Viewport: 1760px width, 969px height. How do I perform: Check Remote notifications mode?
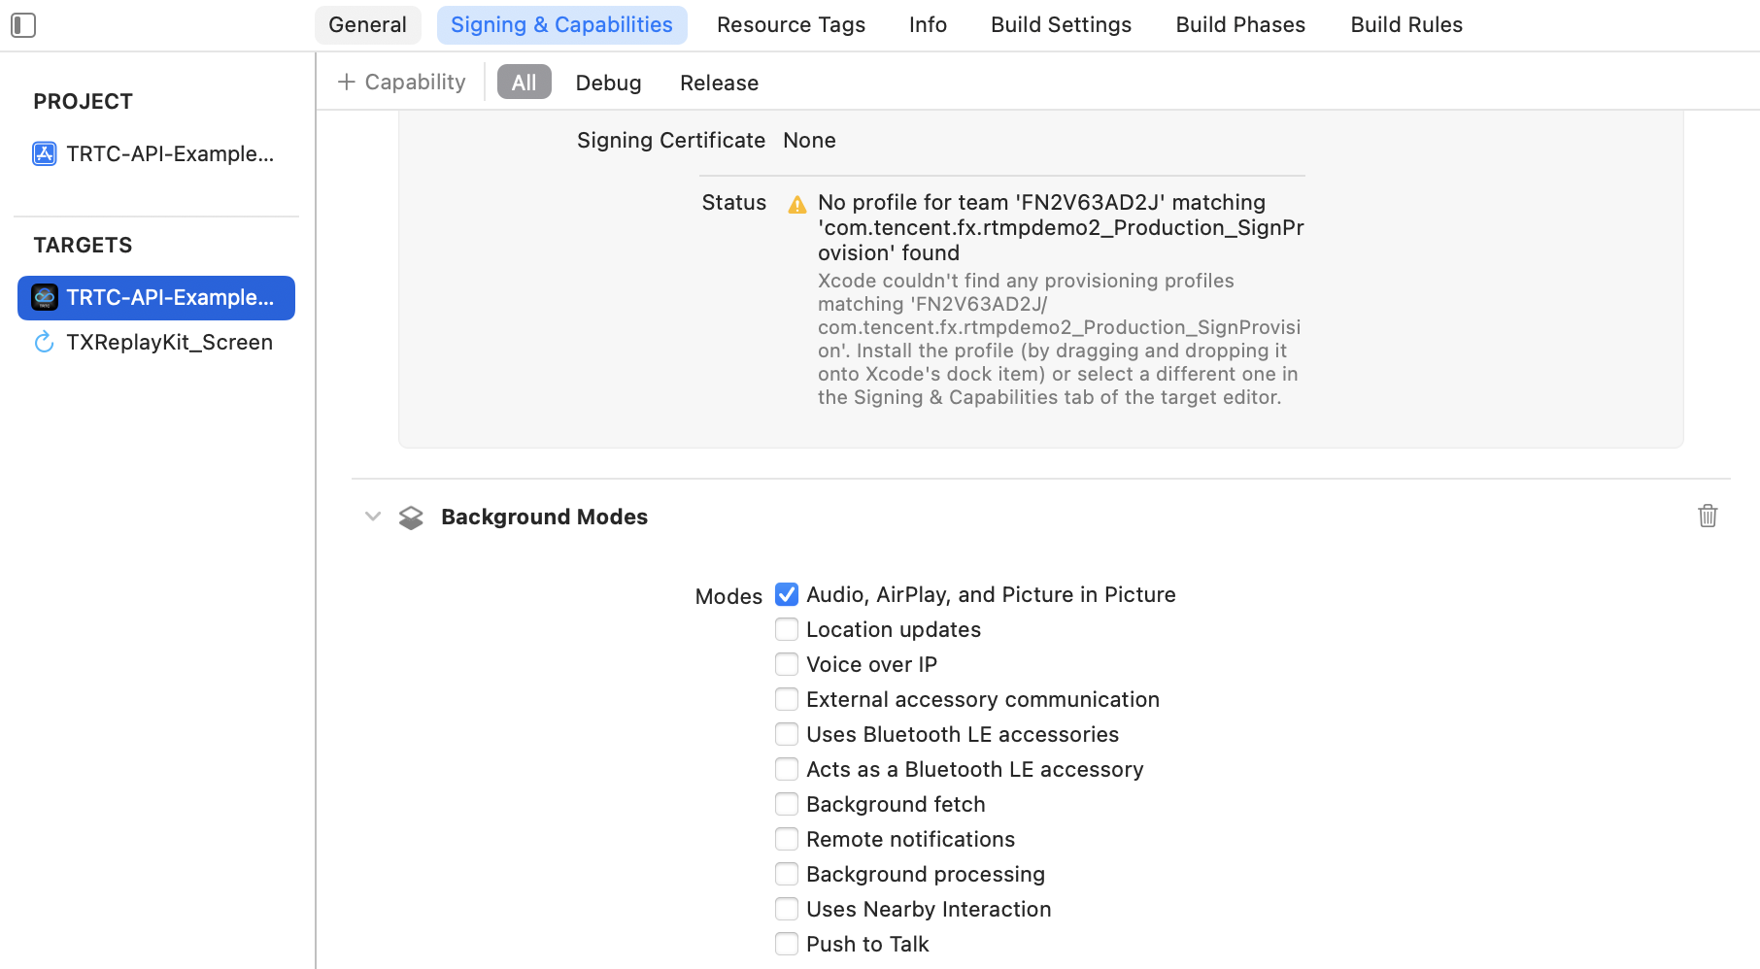tap(787, 839)
